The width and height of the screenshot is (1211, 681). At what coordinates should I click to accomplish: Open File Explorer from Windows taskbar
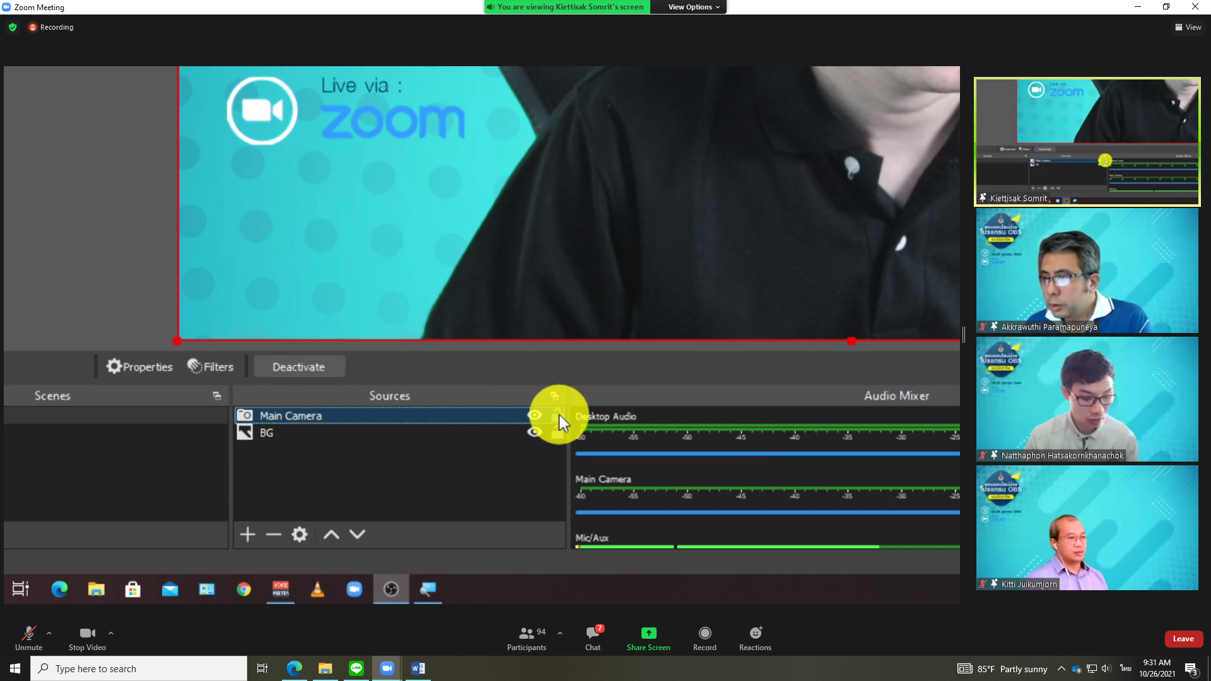[325, 668]
